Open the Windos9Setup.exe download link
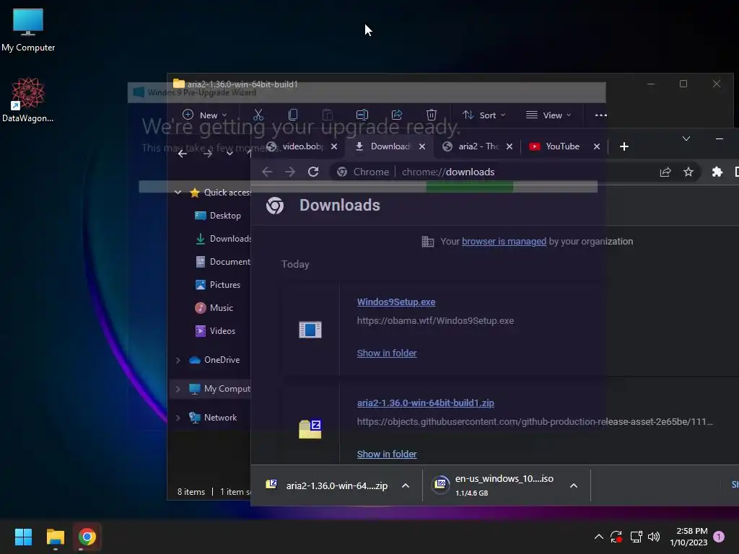 (x=396, y=302)
